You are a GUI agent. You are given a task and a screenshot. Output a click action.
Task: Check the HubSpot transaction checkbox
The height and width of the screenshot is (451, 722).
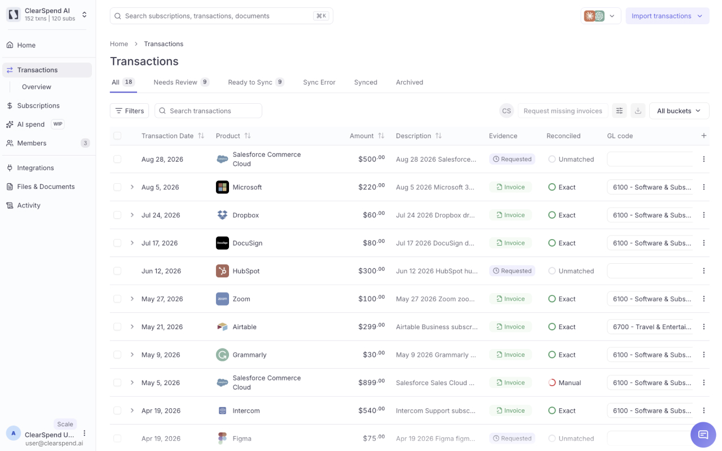tap(117, 271)
